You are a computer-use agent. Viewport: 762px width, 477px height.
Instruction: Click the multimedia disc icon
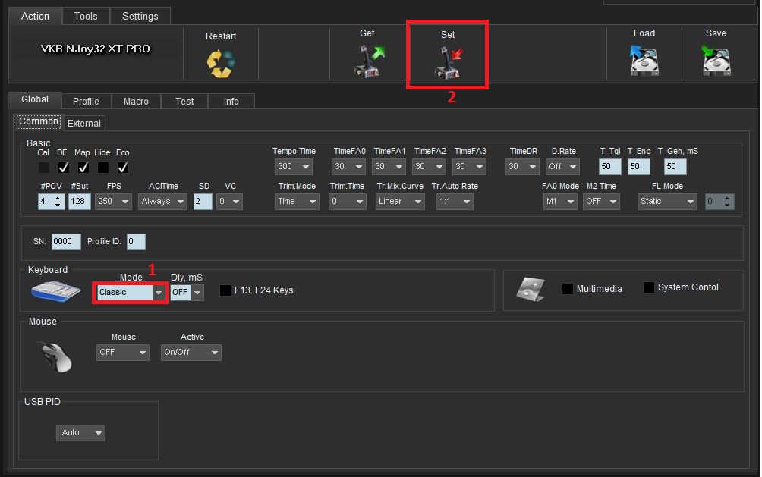(531, 288)
